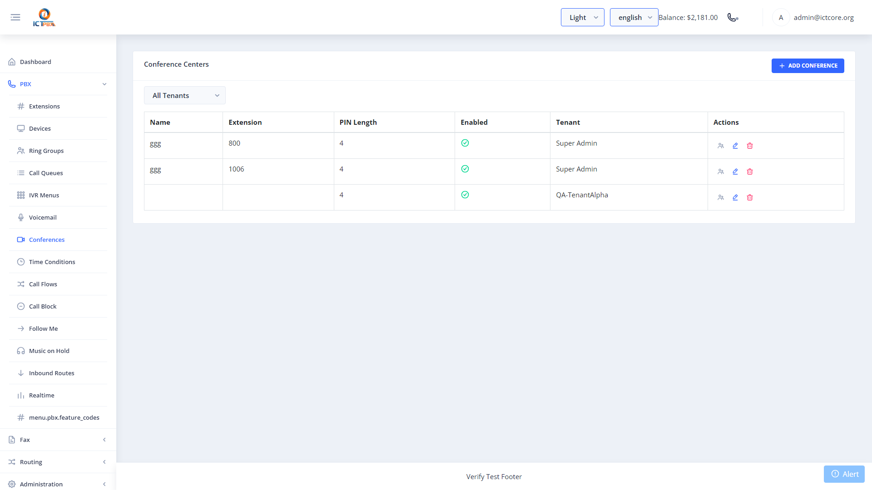
Task: Open Ring Groups page
Action: pyautogui.click(x=58, y=151)
